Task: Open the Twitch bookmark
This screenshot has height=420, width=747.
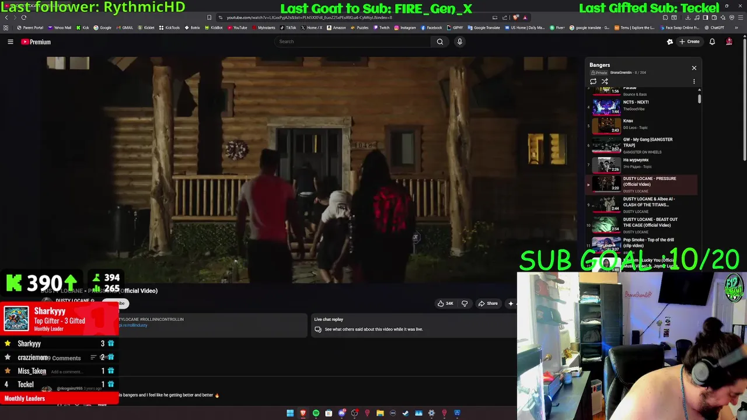Action: (x=381, y=27)
